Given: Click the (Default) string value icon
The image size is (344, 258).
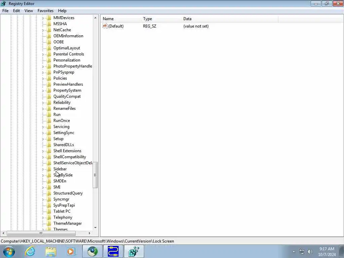Looking at the screenshot, I should point(105,26).
